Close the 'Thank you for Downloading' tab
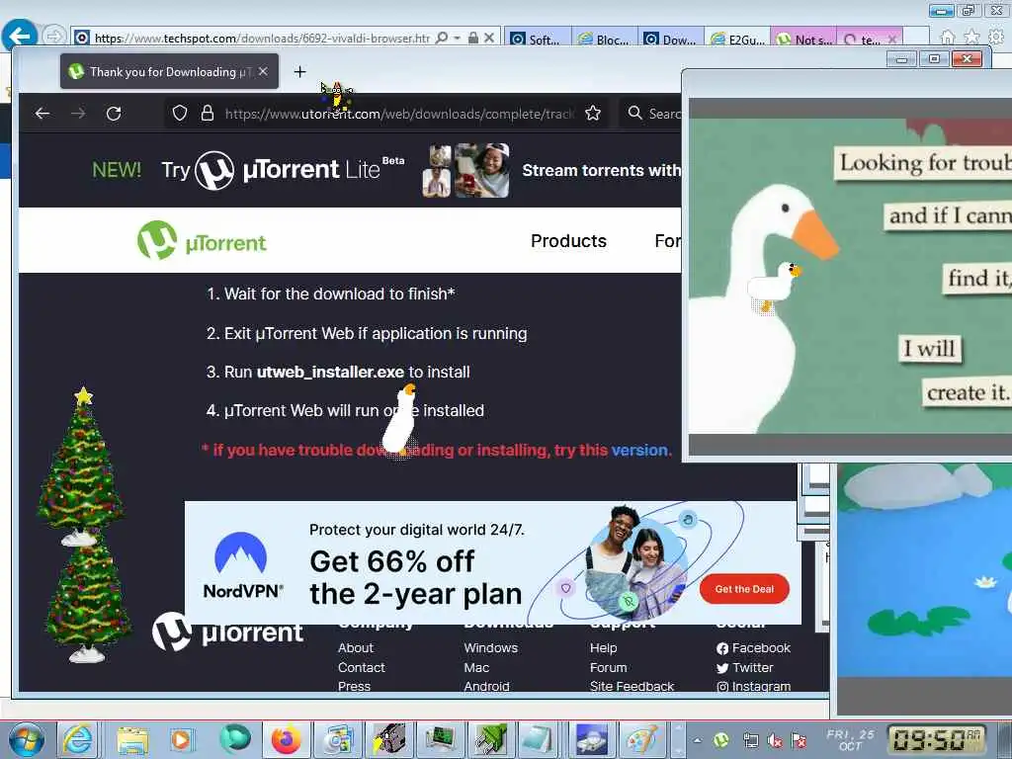The image size is (1012, 759). tap(263, 71)
